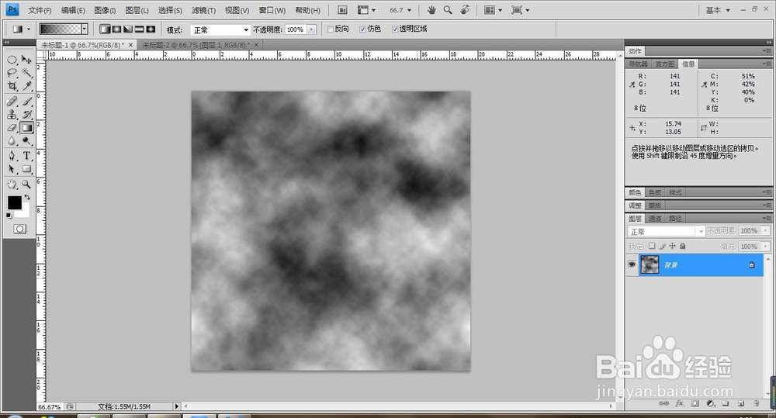Select the Rectangle shape tool
Image resolution: width=776 pixels, height=418 pixels.
[26, 169]
